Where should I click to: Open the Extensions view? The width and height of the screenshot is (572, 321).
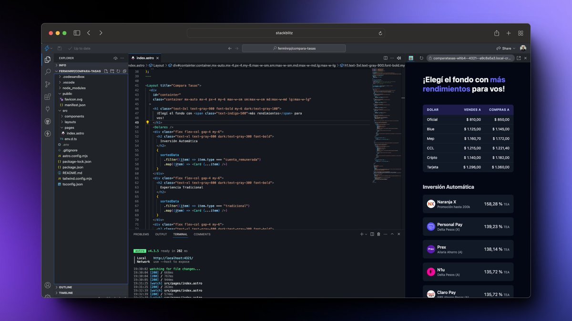coord(48,97)
